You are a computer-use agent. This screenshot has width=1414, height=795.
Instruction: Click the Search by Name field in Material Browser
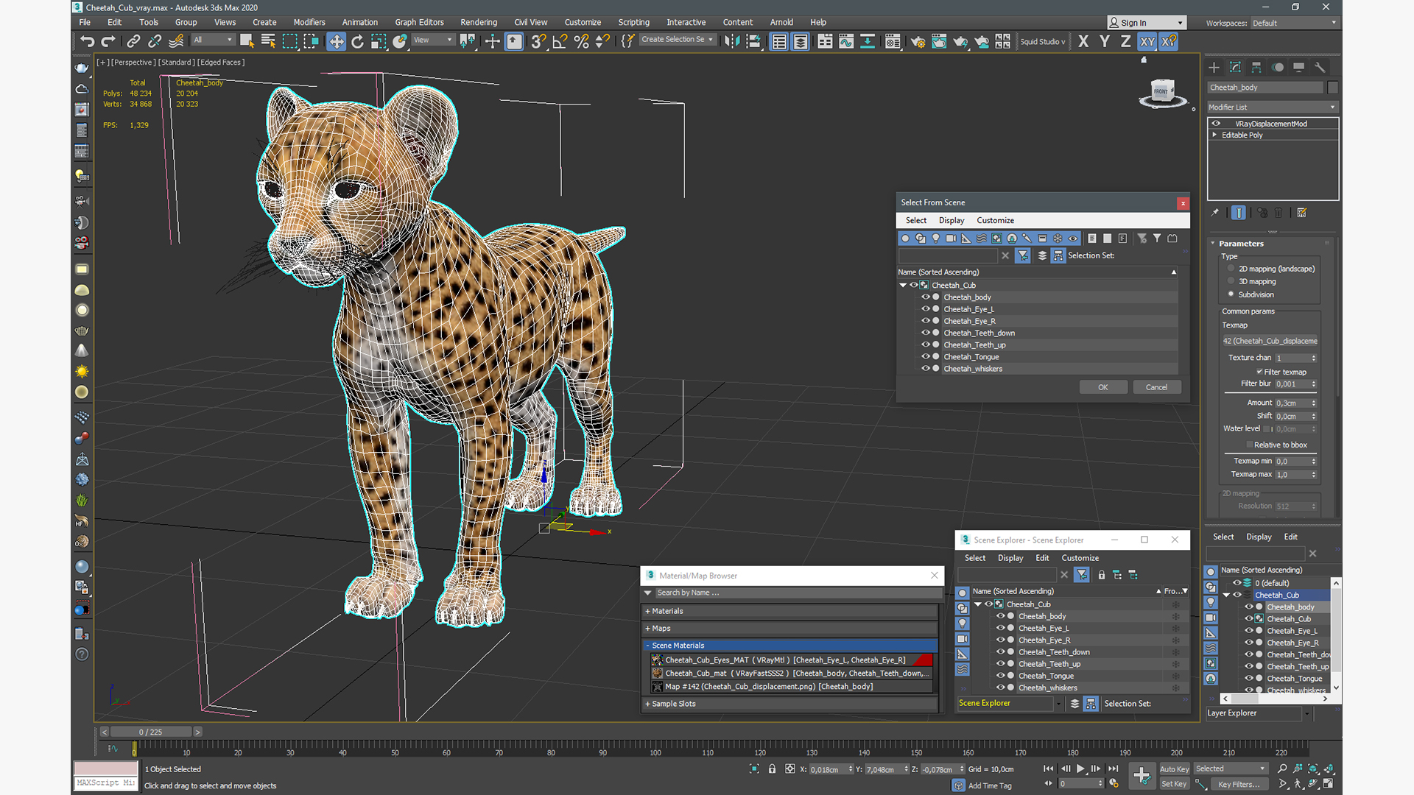[798, 593]
